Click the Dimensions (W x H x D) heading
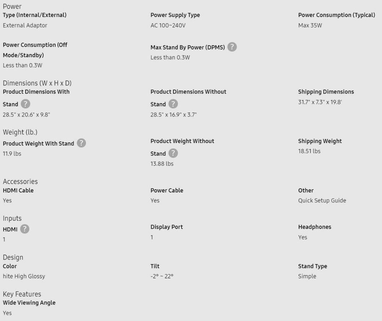382x321 pixels. click(37, 83)
